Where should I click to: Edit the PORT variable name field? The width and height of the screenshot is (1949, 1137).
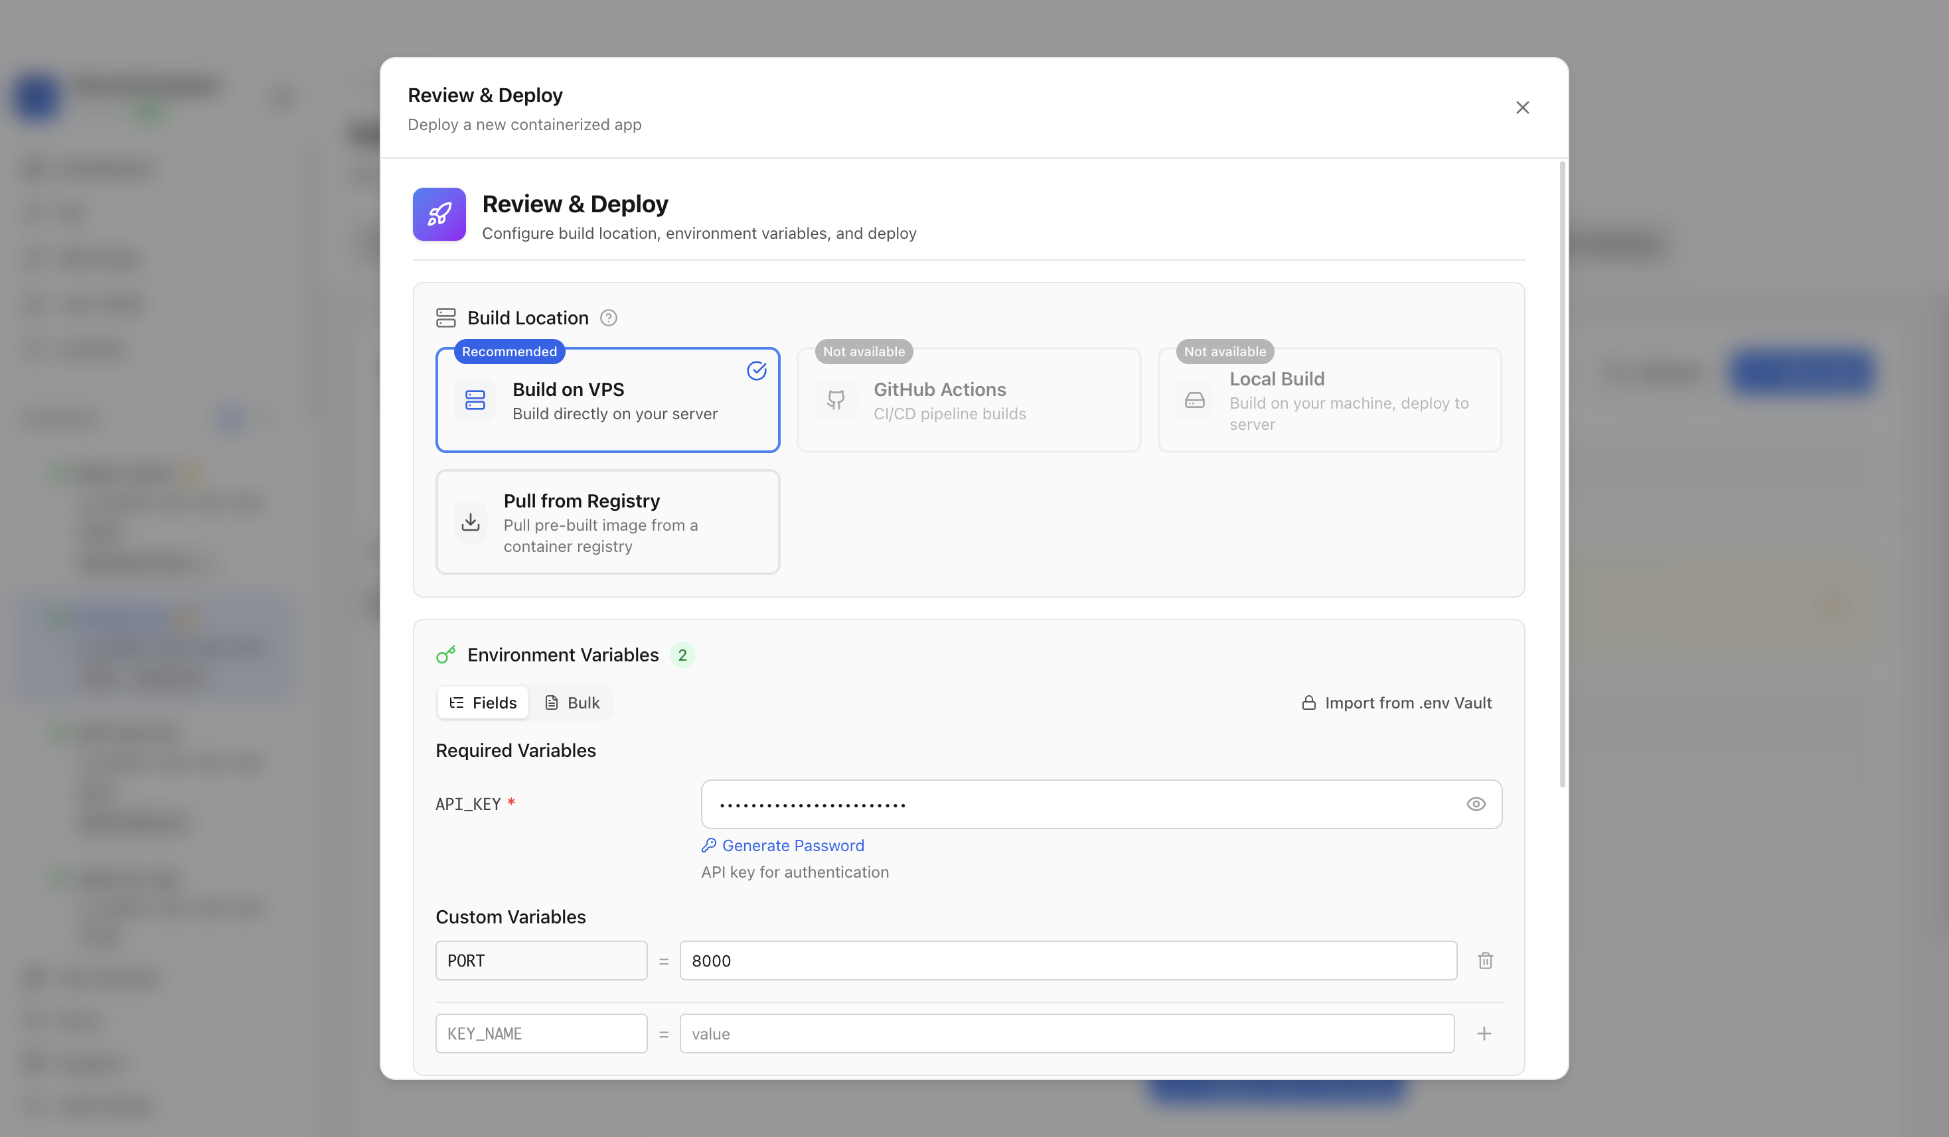(542, 961)
